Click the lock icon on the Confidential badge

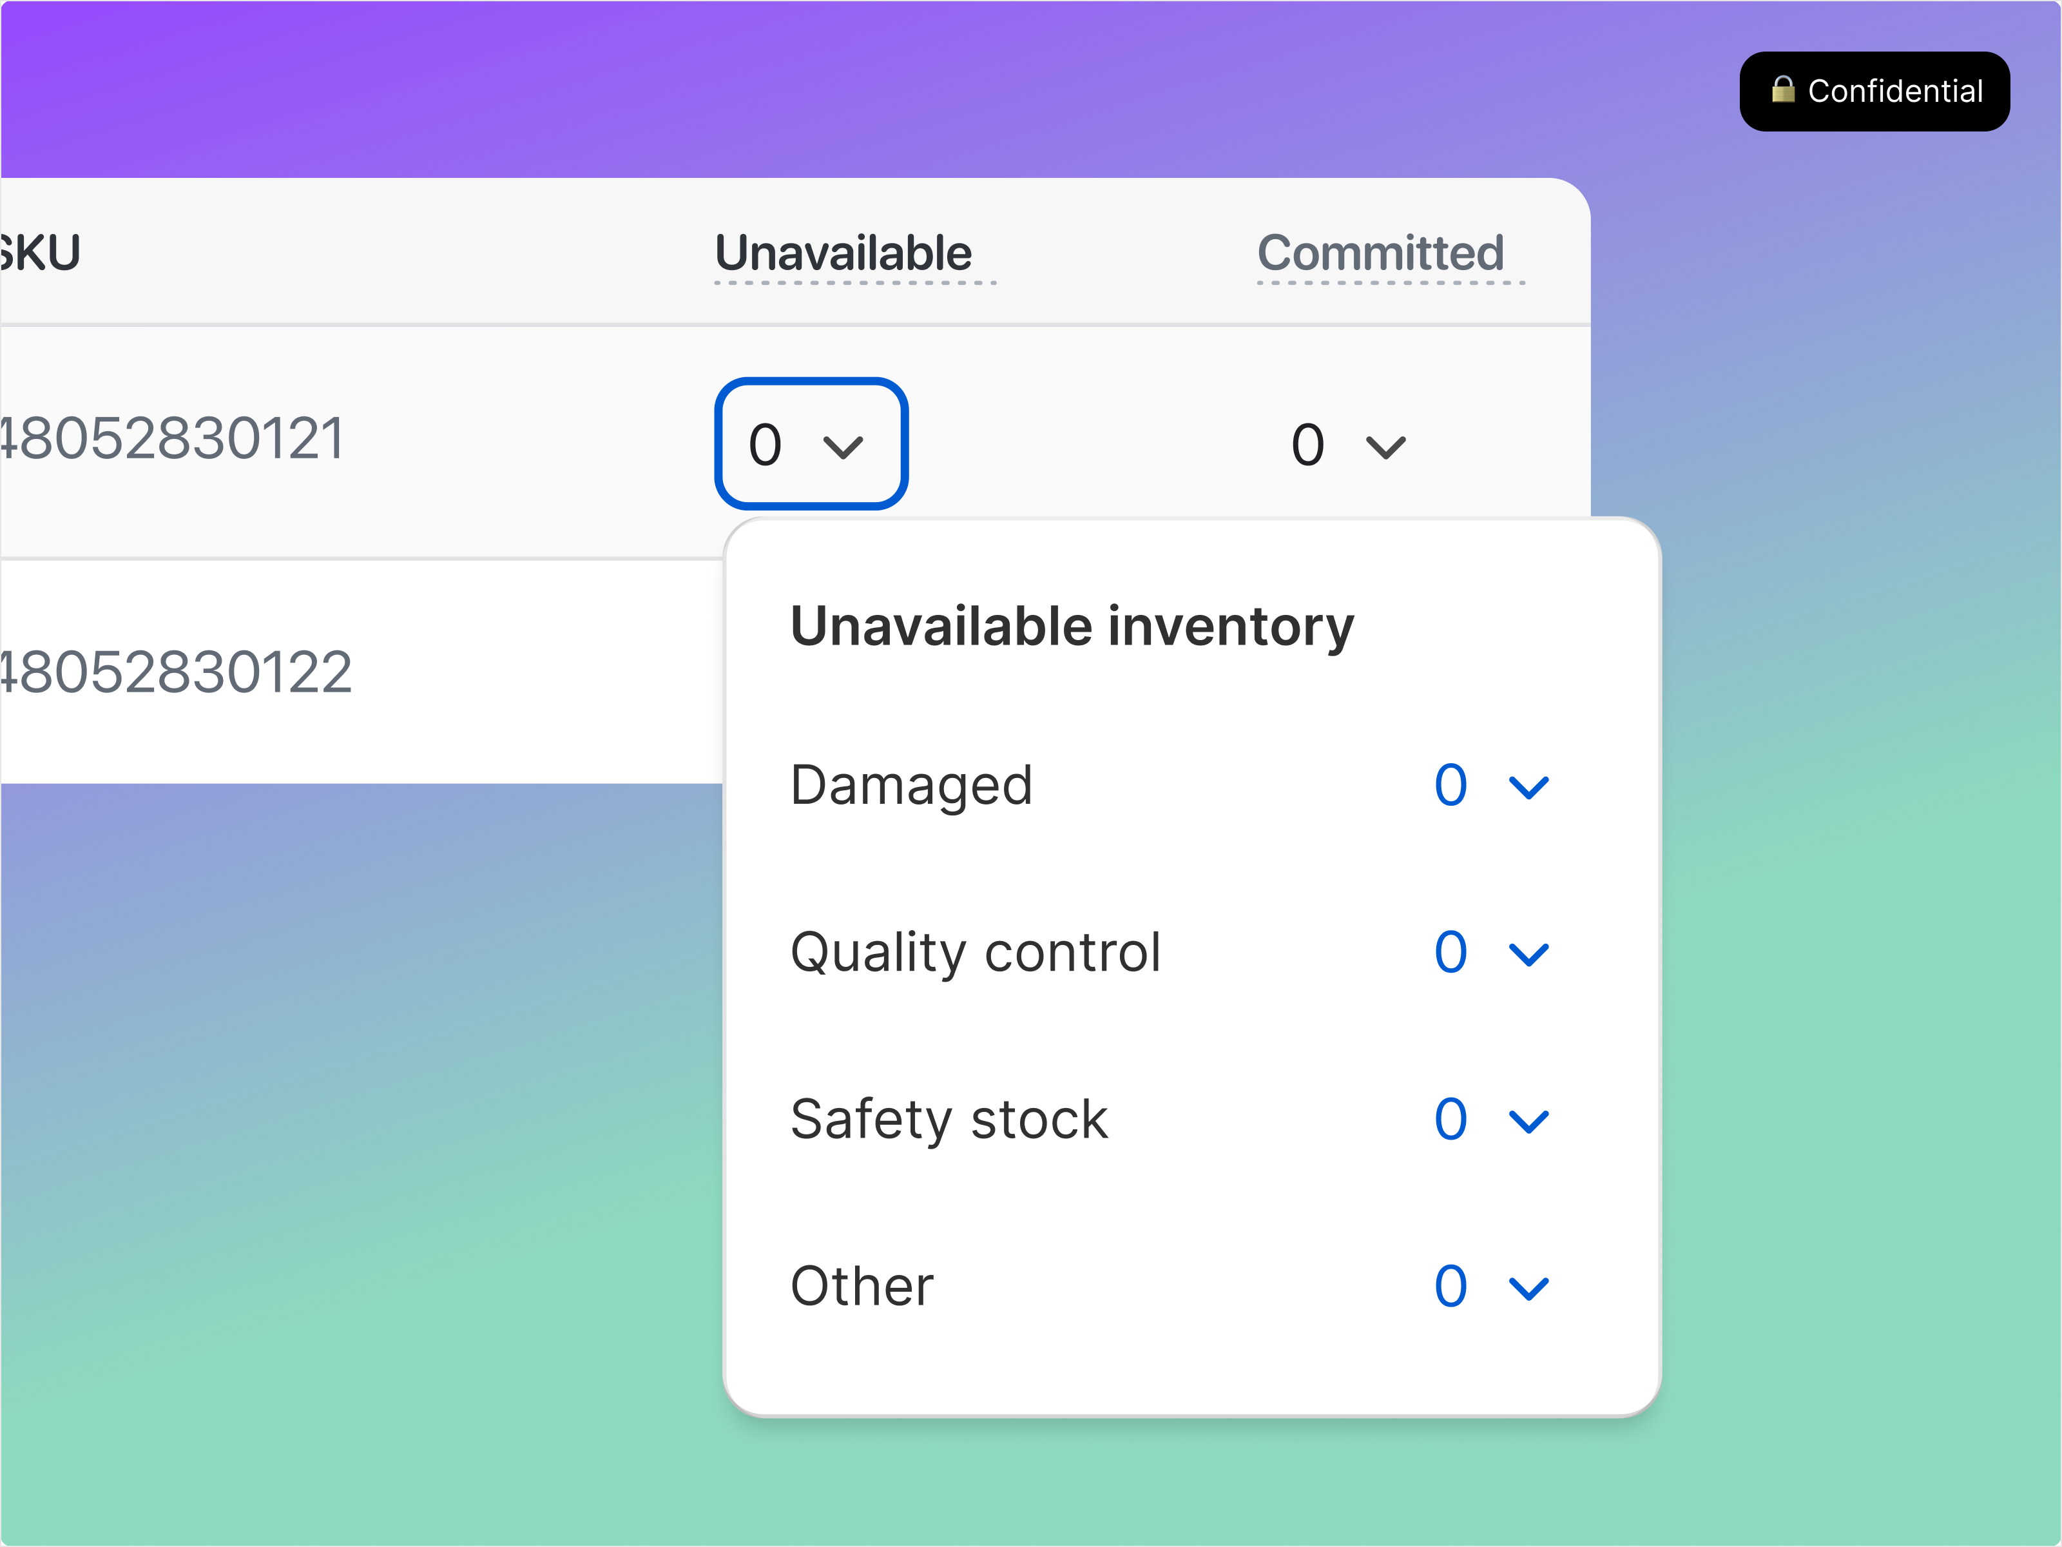click(x=1783, y=90)
